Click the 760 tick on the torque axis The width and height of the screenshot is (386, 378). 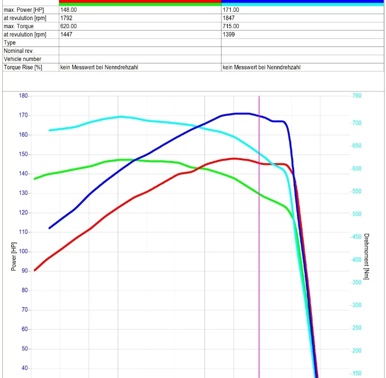click(356, 96)
